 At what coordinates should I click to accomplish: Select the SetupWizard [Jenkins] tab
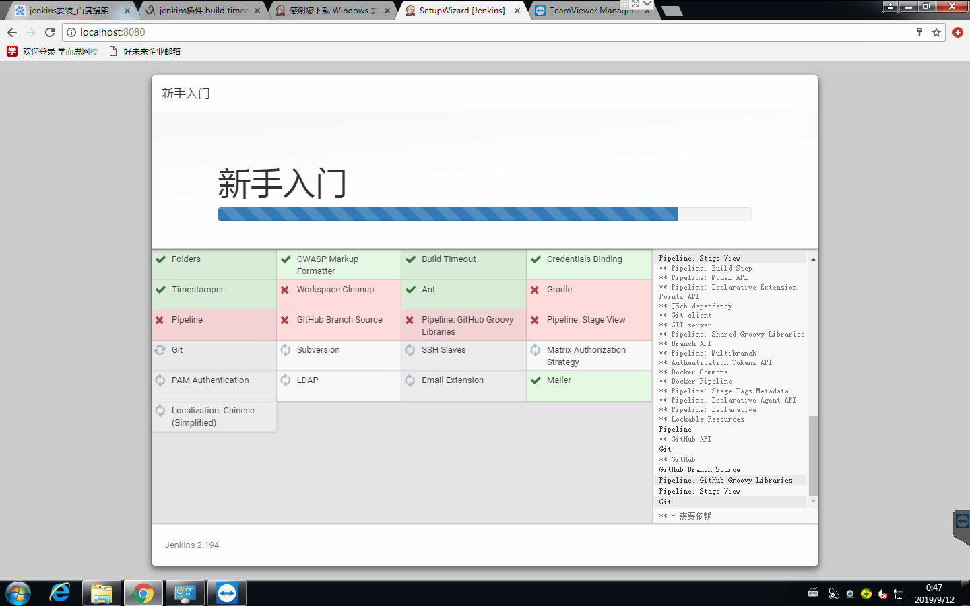462,11
